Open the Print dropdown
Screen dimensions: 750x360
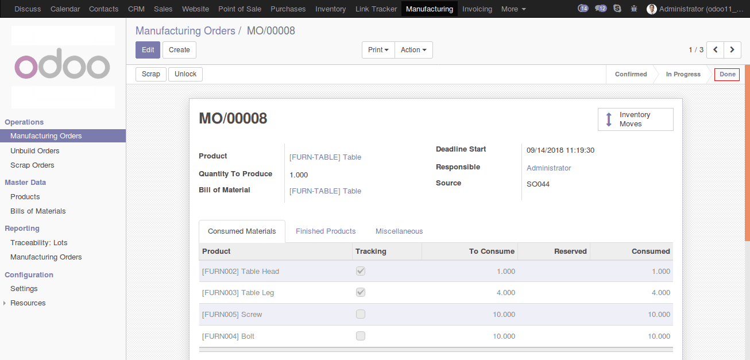pyautogui.click(x=378, y=50)
